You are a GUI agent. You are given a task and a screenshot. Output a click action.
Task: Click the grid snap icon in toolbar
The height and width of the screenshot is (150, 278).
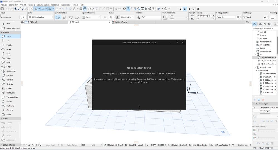[x=57, y=9]
